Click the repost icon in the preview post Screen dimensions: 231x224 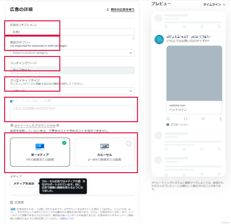tap(186, 119)
